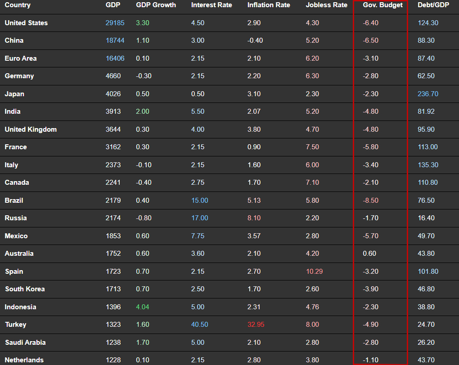Open Spain's 10.29 jobless rate value
The height and width of the screenshot is (365, 459).
coord(314,272)
